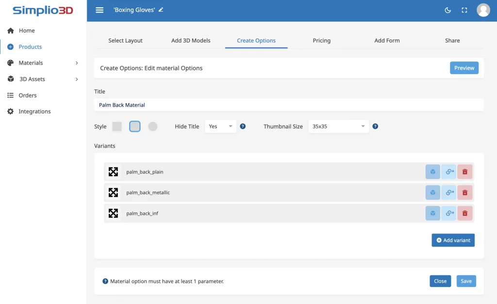Toggle dark mode with the moon icon
Image resolution: width=497 pixels, height=304 pixels.
click(447, 10)
